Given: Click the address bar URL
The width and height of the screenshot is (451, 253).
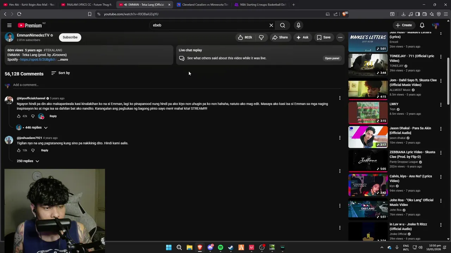Looking at the screenshot, I should pos(131,14).
